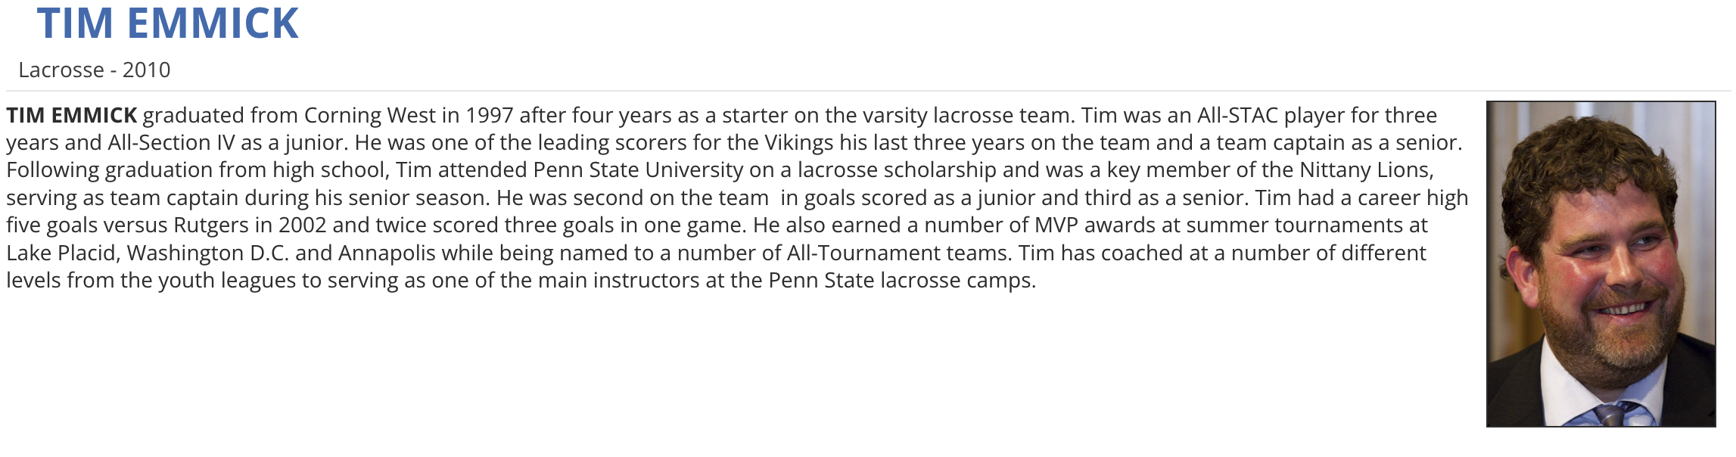This screenshot has height=457, width=1736.
Task: Click the bold TIM EMMICK name in biography
Action: pyautogui.click(x=72, y=116)
